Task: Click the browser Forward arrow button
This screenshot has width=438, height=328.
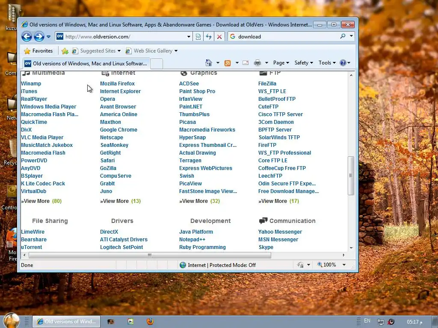Action: [x=39, y=37]
